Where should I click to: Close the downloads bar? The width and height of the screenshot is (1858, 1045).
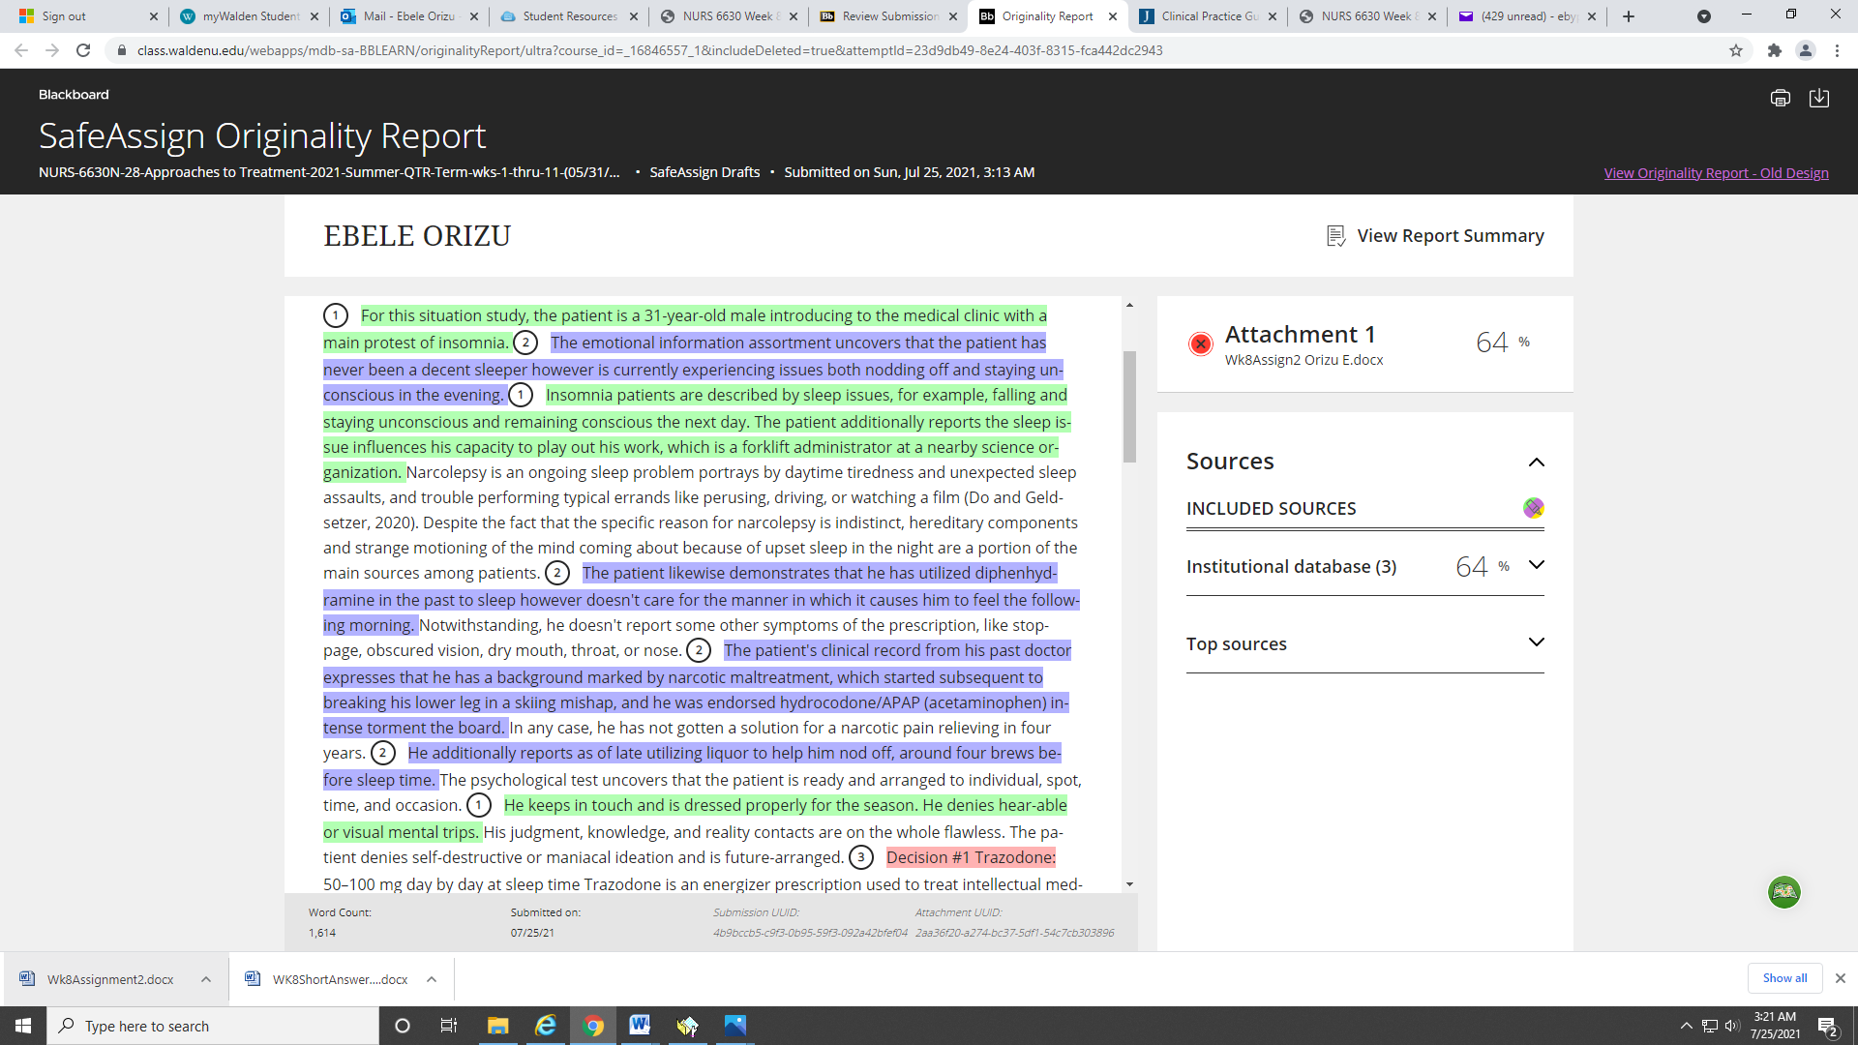point(1841,978)
